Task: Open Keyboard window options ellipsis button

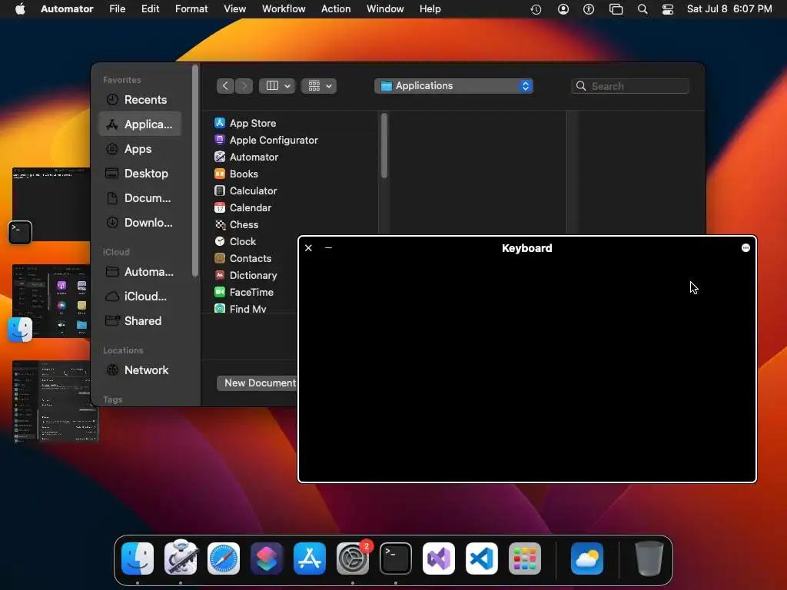Action: click(x=745, y=248)
